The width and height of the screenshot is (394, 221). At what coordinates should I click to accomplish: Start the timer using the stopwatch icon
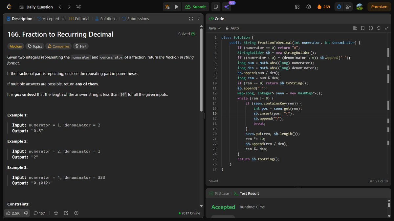(339, 7)
